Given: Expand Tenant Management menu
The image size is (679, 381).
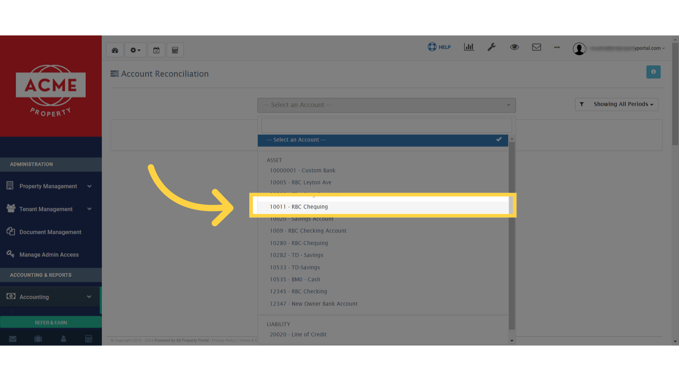Looking at the screenshot, I should pyautogui.click(x=51, y=209).
